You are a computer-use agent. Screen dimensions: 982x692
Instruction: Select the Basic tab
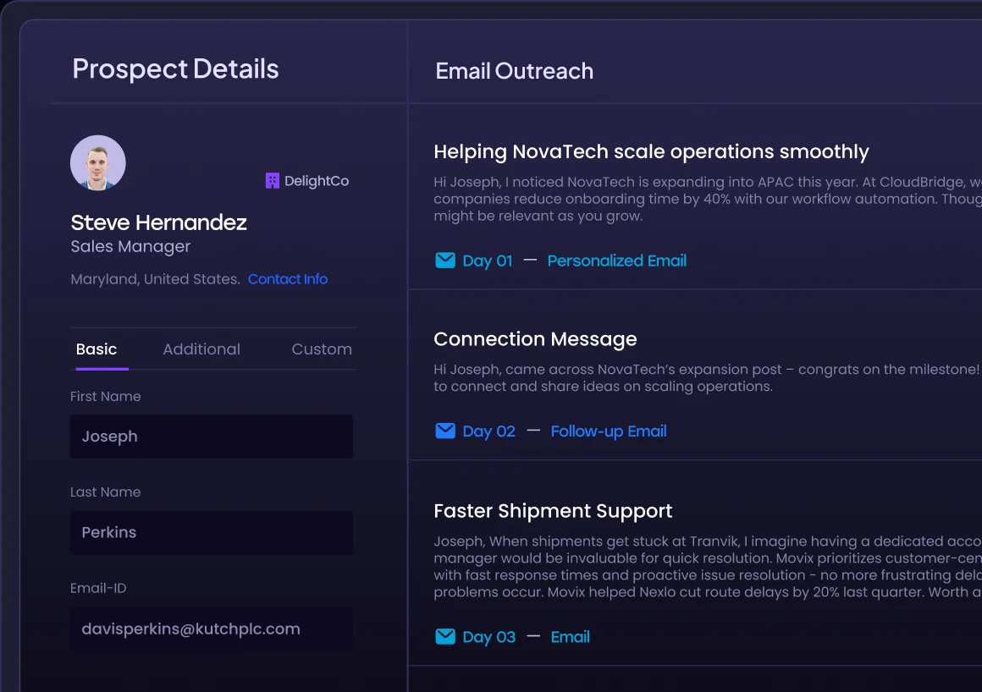click(97, 349)
